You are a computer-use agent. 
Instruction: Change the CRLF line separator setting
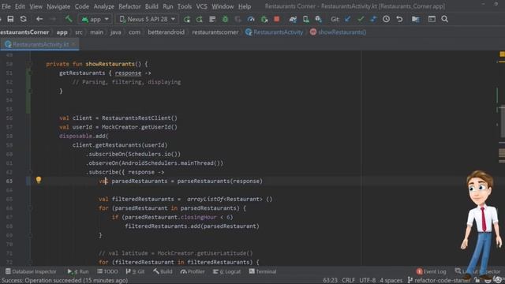pyautogui.click(x=348, y=280)
